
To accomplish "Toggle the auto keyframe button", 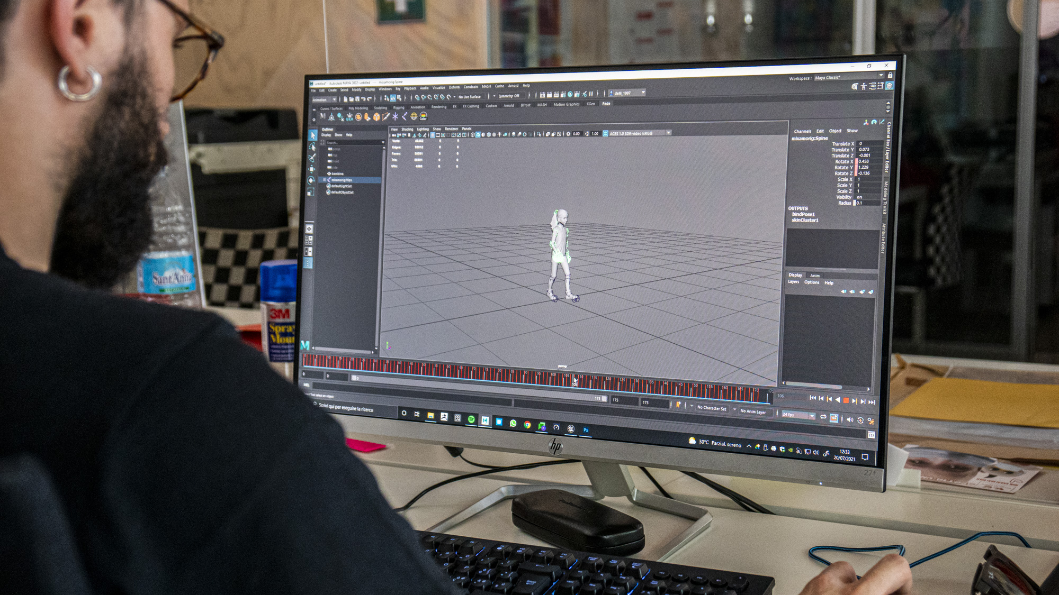I will pyautogui.click(x=860, y=420).
